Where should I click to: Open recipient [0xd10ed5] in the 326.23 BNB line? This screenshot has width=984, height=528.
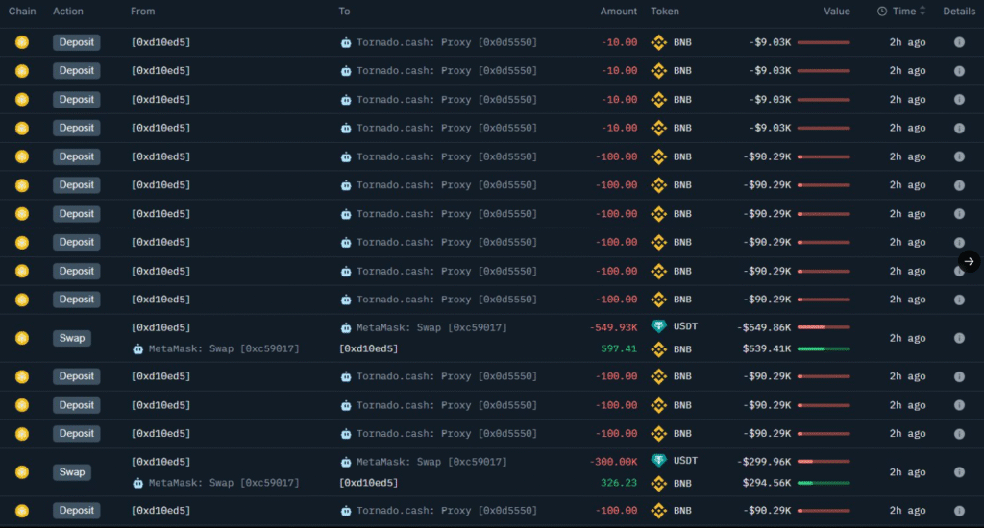point(368,483)
